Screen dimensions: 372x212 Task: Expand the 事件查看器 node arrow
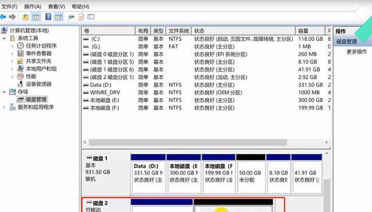(12, 54)
